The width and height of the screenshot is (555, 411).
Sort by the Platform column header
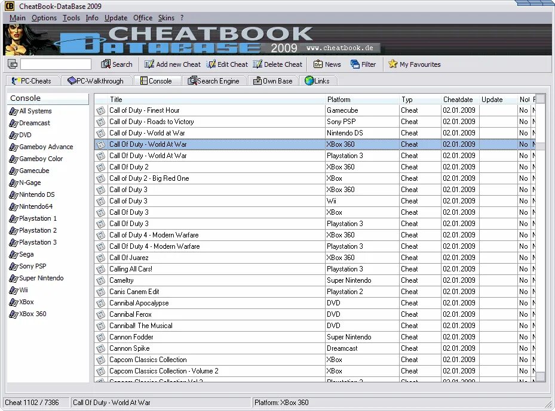tap(362, 99)
